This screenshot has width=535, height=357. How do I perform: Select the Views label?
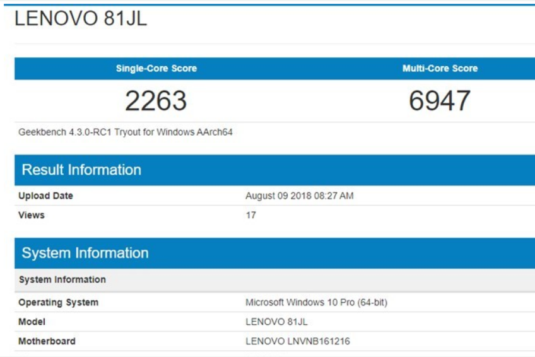point(32,215)
